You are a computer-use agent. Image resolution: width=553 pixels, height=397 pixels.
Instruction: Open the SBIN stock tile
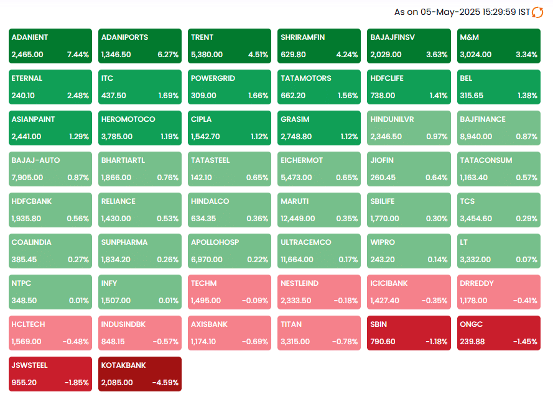tap(409, 333)
